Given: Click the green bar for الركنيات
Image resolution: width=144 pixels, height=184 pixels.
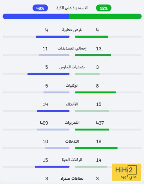Looking at the screenshot, I should (x=95, y=93).
